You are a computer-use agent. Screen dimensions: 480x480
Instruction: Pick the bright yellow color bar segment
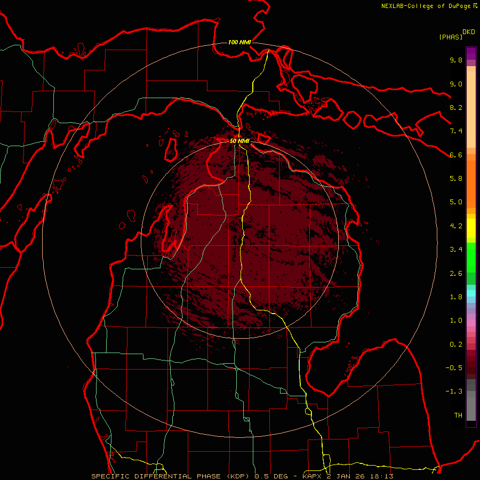(x=471, y=228)
